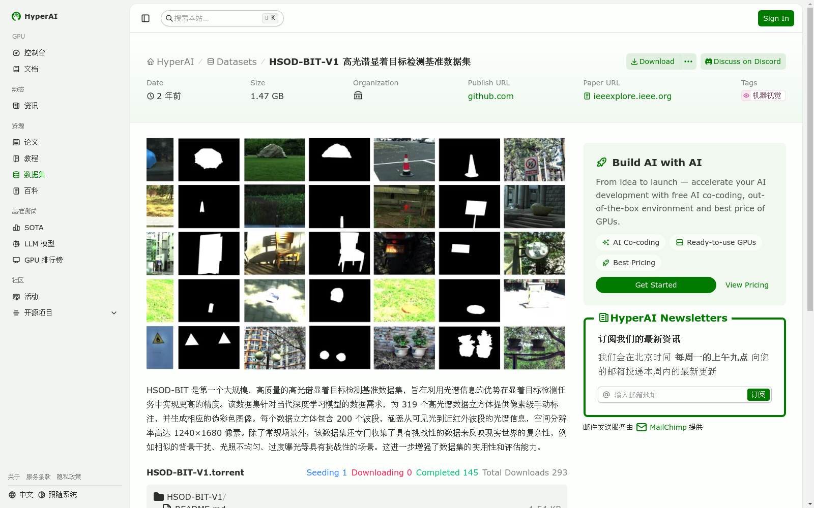
Task: Click the Download button
Action: click(x=653, y=61)
